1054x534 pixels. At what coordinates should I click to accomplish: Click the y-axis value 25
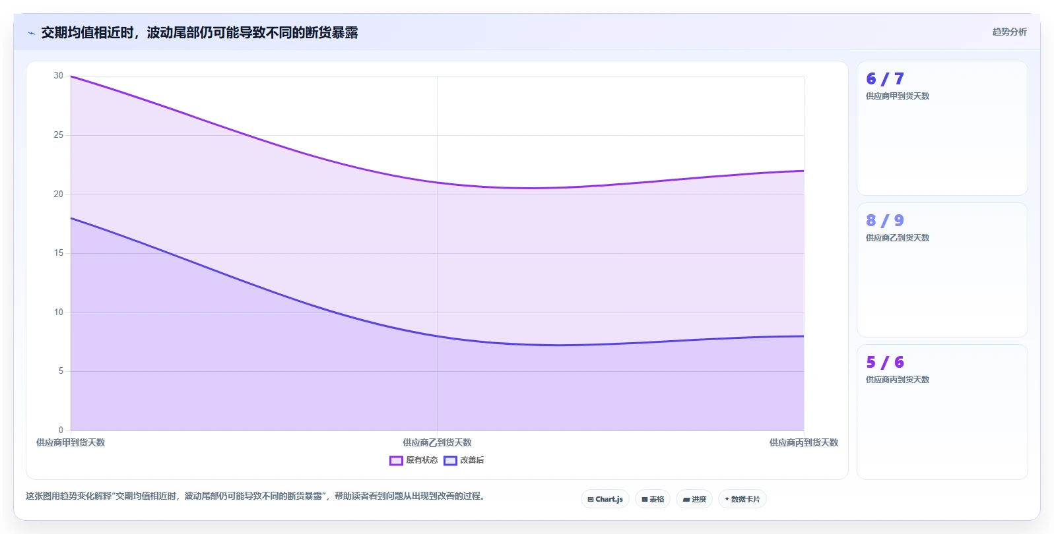(59, 135)
